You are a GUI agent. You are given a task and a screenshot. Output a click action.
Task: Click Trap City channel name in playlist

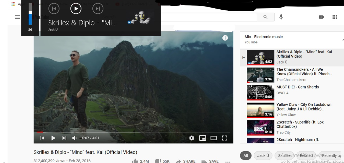coord(284,132)
